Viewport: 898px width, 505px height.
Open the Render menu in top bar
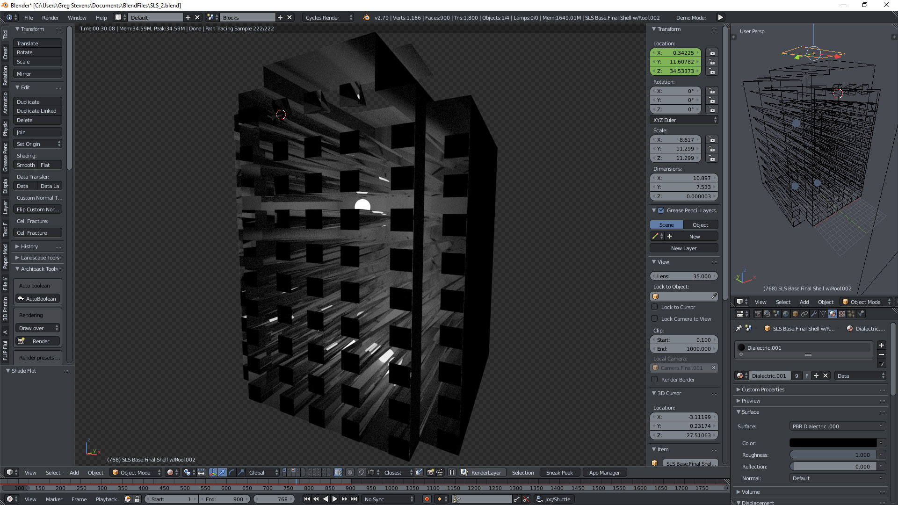click(x=50, y=18)
